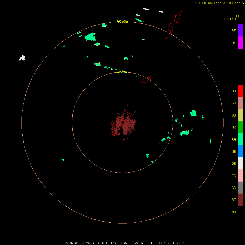
Task: Select the pink IC legend swatch
Action: tap(240, 176)
